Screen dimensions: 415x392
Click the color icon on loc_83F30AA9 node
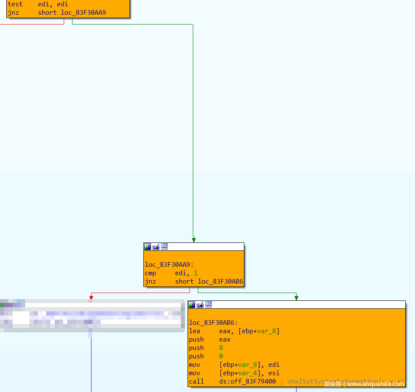[148, 247]
